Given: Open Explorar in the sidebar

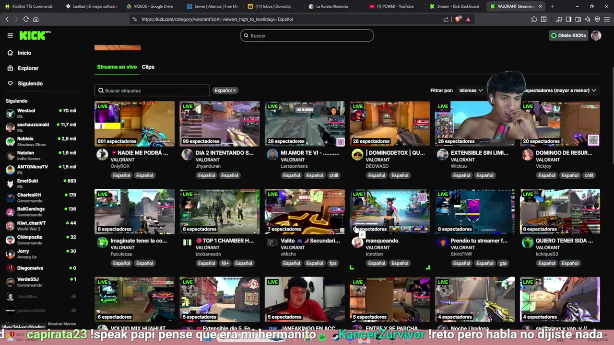Looking at the screenshot, I should coord(28,68).
